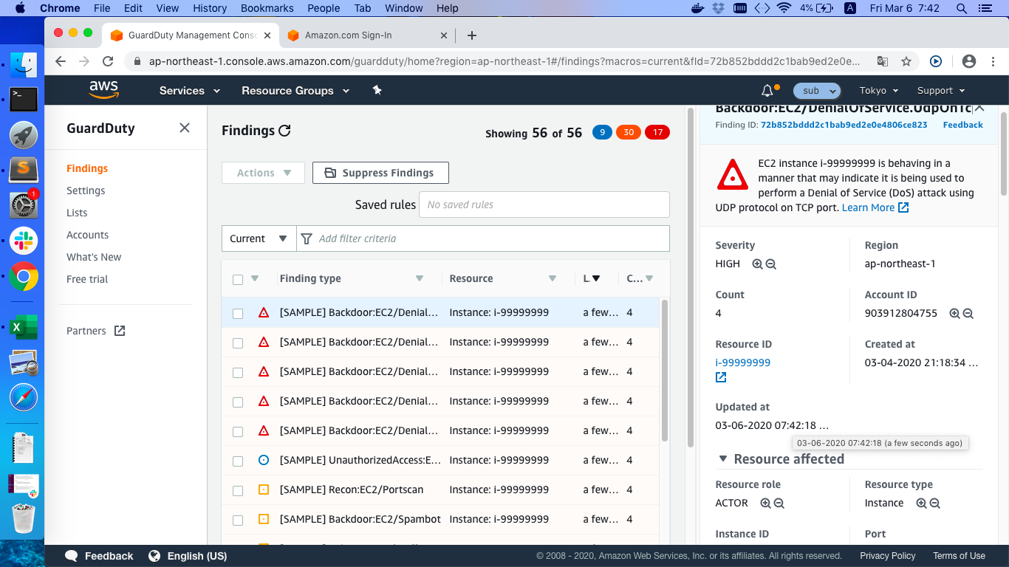Viewport: 1009px width, 567px height.
Task: Open AWS notifications bell
Action: [767, 91]
